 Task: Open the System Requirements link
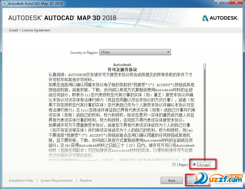(x=57, y=180)
